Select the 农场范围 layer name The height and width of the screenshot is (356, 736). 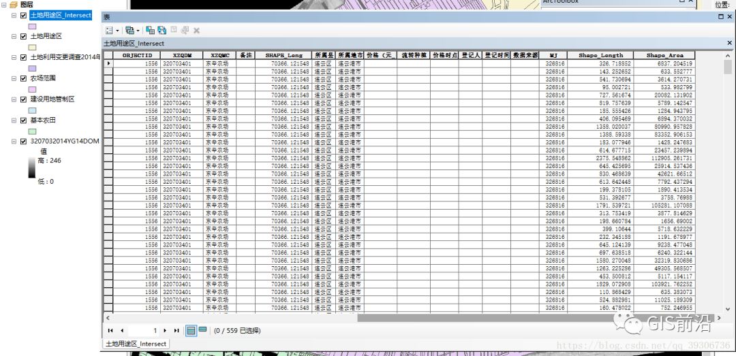point(43,78)
